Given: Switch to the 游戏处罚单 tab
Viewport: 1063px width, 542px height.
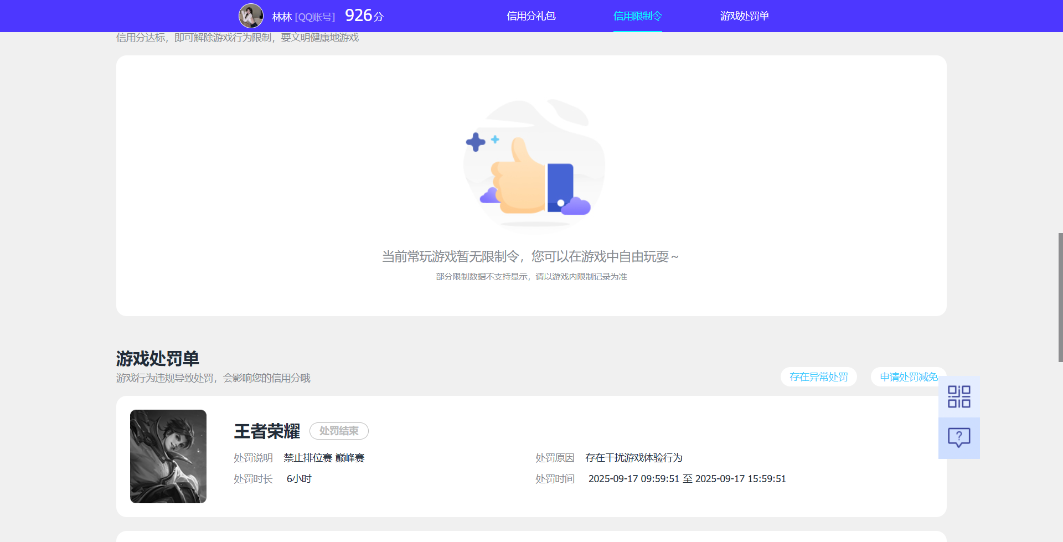Looking at the screenshot, I should [745, 16].
